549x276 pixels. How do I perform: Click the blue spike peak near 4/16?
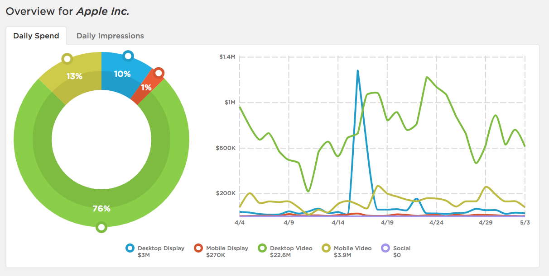(x=358, y=71)
